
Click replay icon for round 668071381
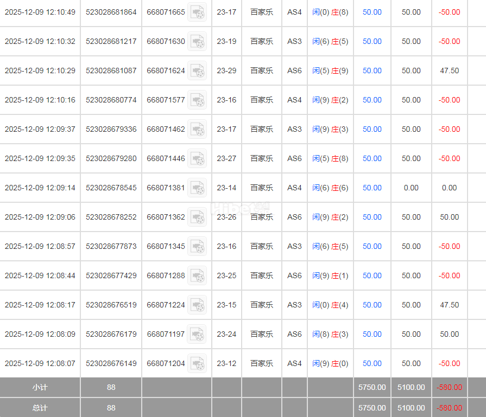(x=197, y=188)
